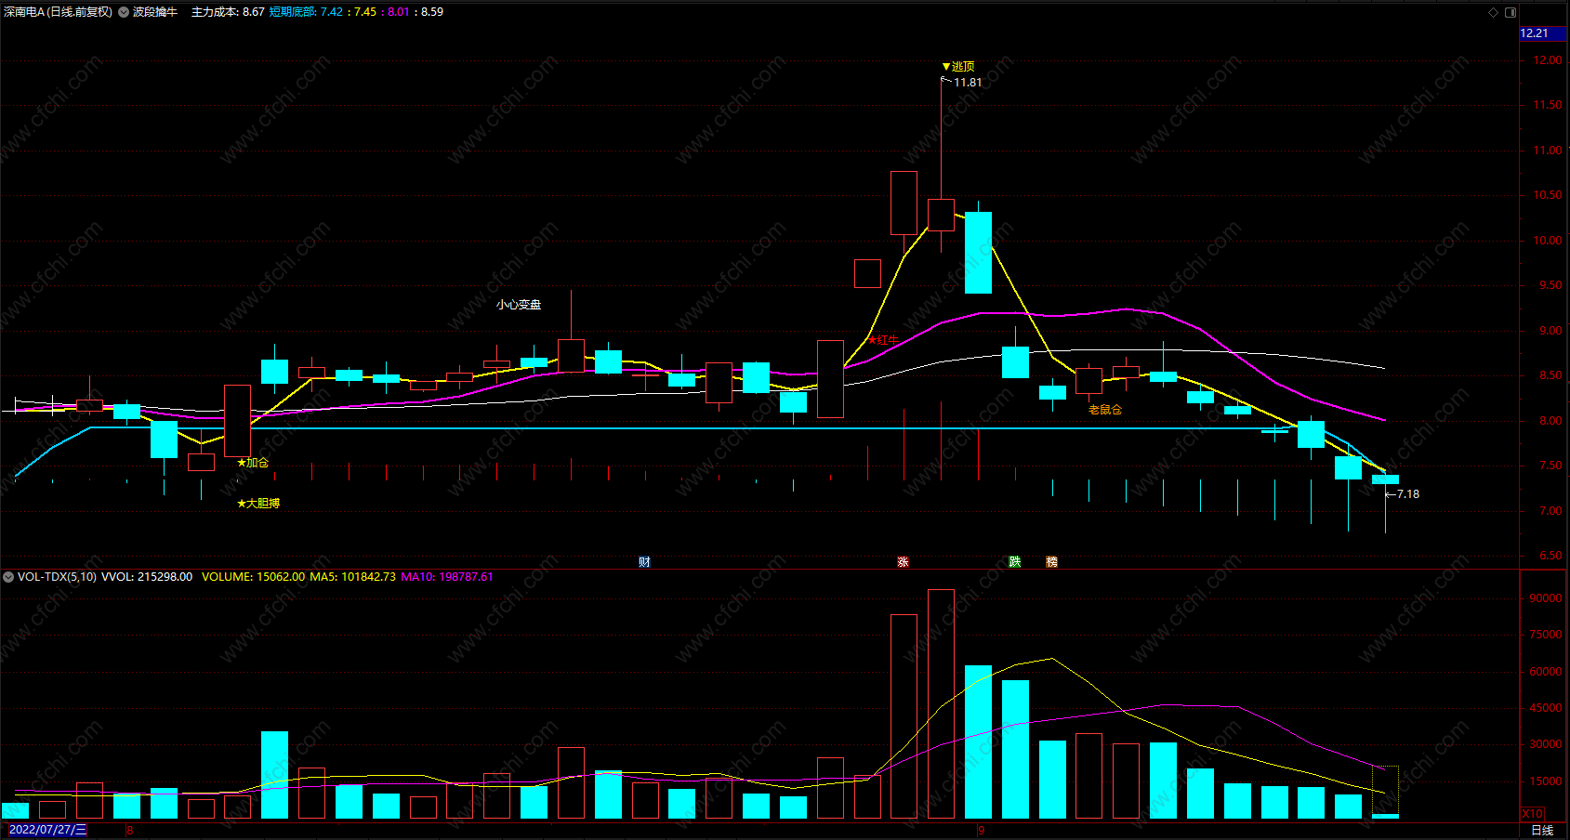This screenshot has height=840, width=1570.
Task: Click the VVOL: 215298.00 readout
Action: (147, 577)
